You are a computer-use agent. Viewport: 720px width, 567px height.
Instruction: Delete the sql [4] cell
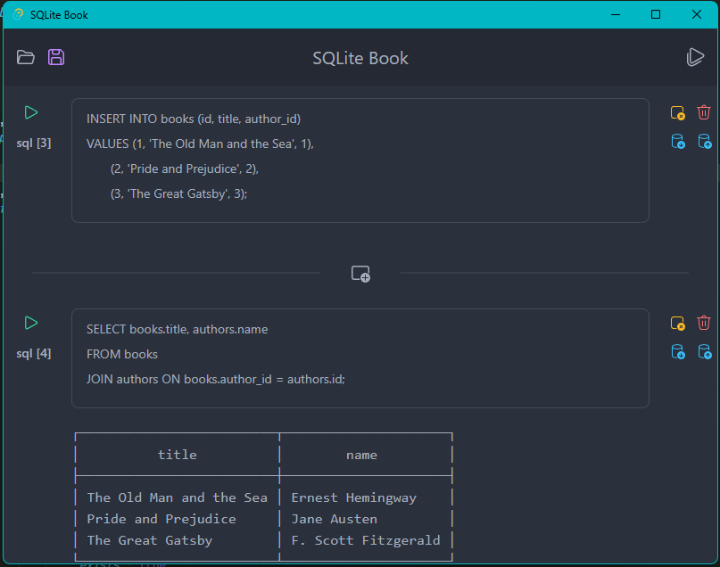[703, 323]
